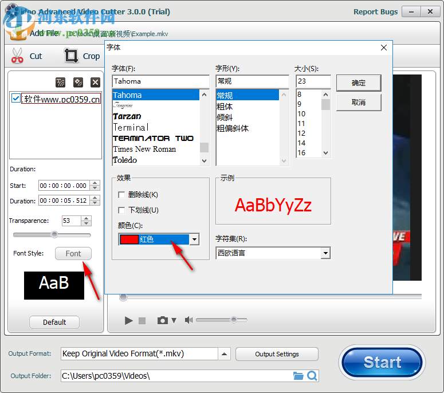Click the add text watermark icon
Image resolution: width=444 pixels, height=393 pixels.
(60, 82)
